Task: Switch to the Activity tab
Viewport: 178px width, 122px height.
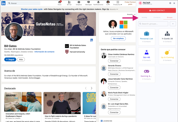Action: pos(144,17)
